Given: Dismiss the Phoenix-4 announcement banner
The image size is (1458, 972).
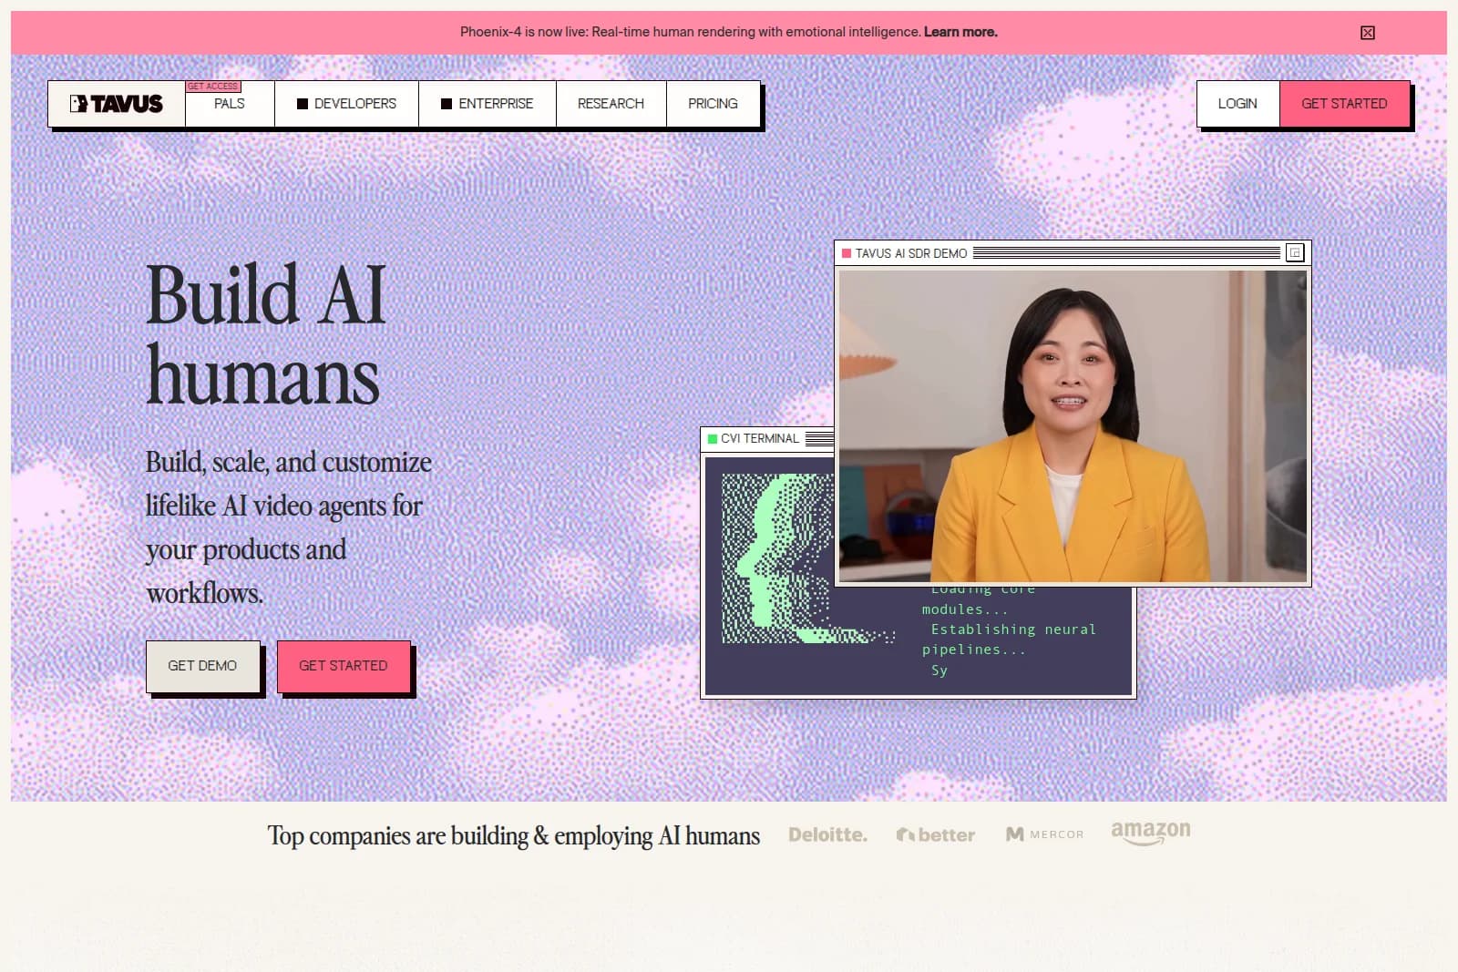Looking at the screenshot, I should 1368,32.
